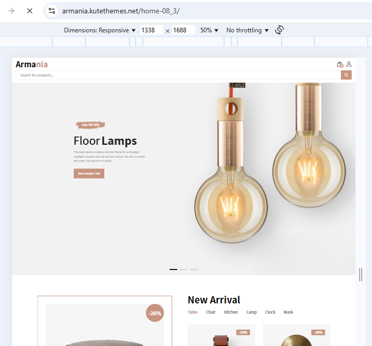
Task: Go to the second slider indicator dash
Action: click(x=183, y=270)
